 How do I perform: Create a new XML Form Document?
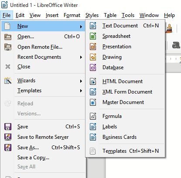pyautogui.click(x=125, y=92)
